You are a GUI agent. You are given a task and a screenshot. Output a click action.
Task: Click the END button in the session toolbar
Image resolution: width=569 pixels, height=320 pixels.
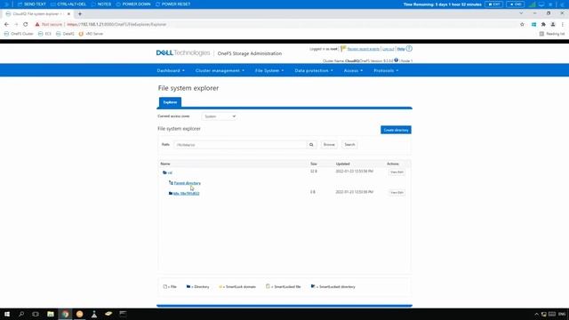[x=516, y=4]
